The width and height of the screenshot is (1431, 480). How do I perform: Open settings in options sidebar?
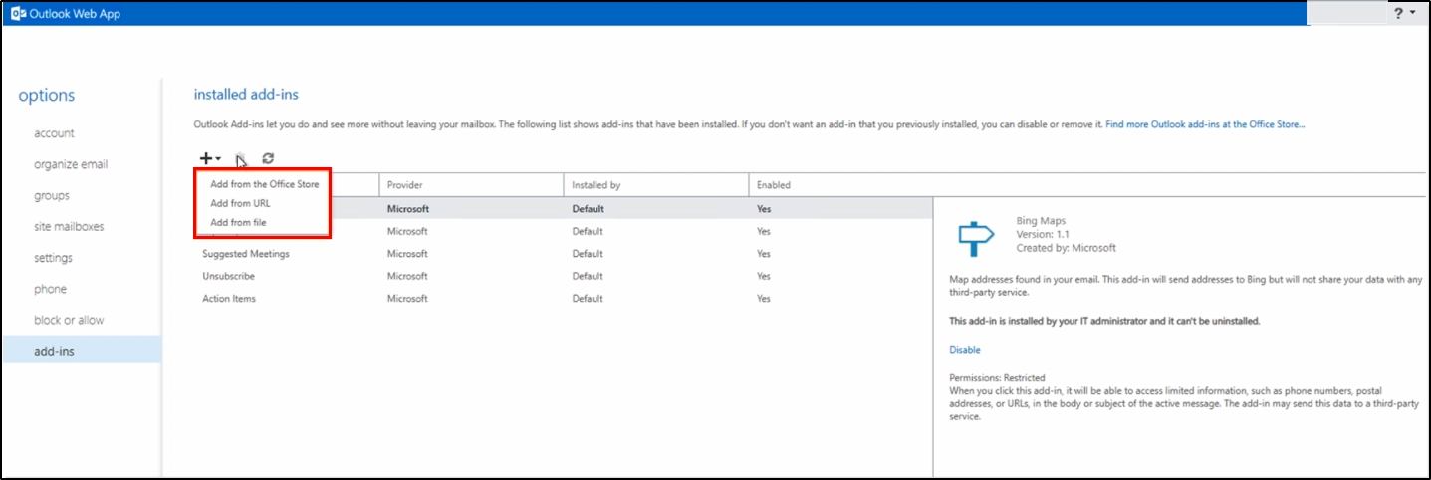pos(53,258)
